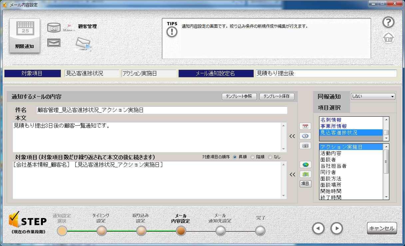The width and height of the screenshot is (405, 246).
Task: Click the キャンセル button
Action: coord(382,228)
